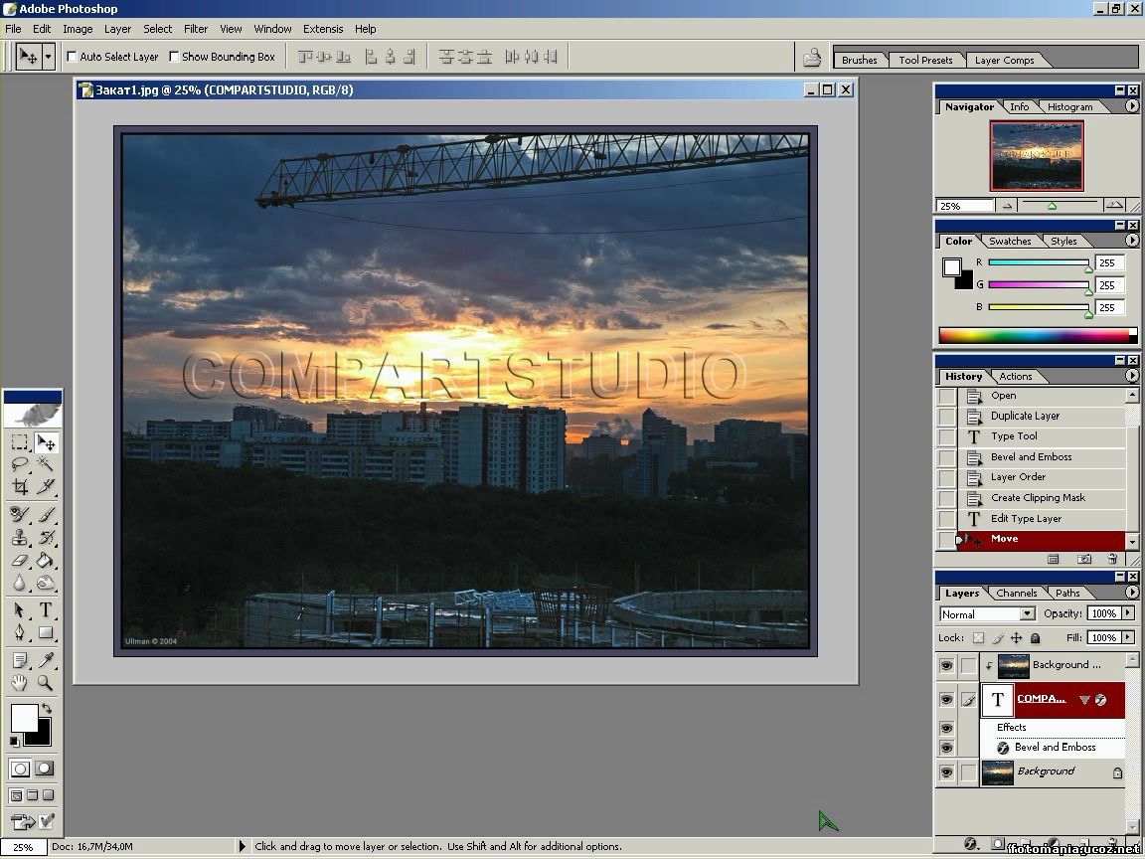Open the blending mode Normal dropdown
1145x859 pixels.
coord(1027,614)
